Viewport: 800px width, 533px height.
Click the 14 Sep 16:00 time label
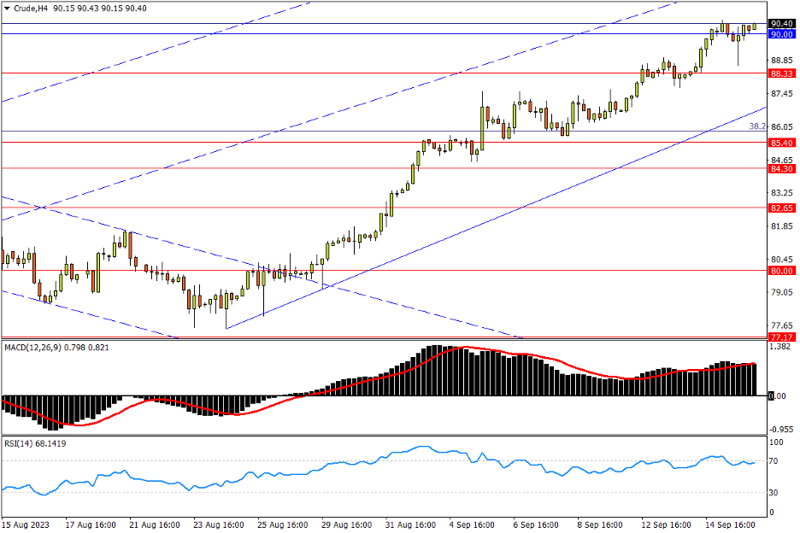(730, 524)
